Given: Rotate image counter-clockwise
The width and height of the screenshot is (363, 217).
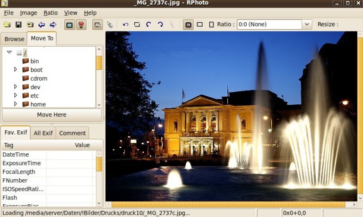Looking at the screenshot, I should (x=148, y=25).
